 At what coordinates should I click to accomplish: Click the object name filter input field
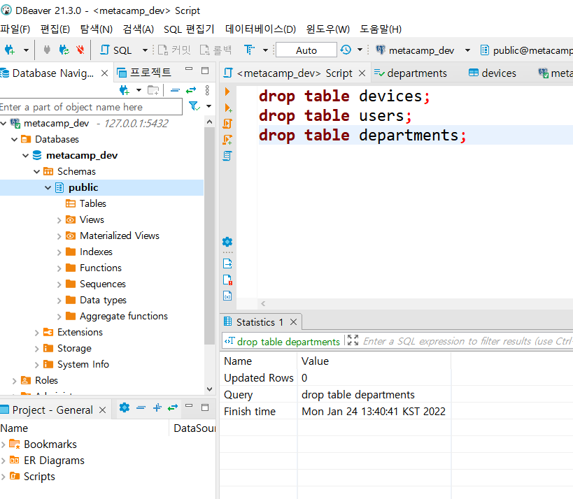tap(91, 107)
